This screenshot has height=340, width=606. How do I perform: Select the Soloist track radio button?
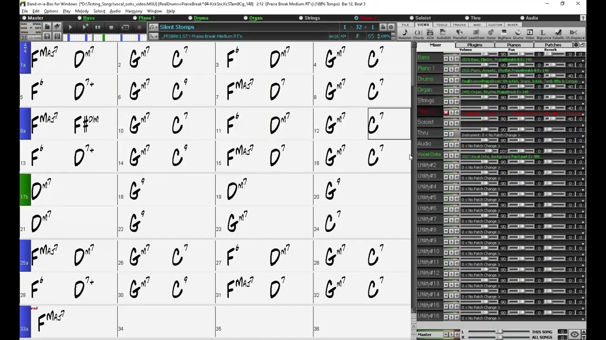412,18
